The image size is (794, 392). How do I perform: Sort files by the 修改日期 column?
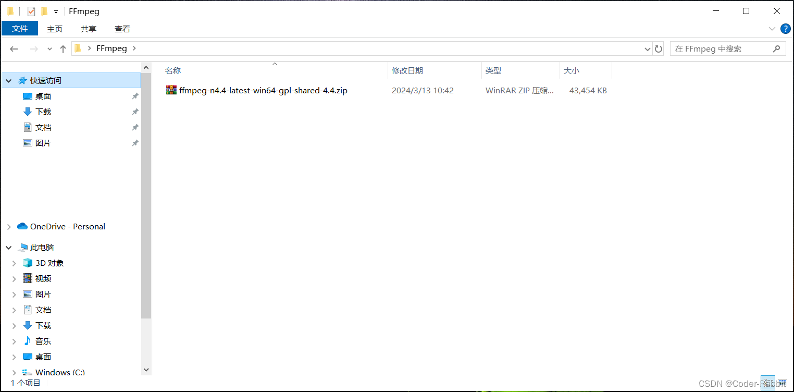(407, 70)
